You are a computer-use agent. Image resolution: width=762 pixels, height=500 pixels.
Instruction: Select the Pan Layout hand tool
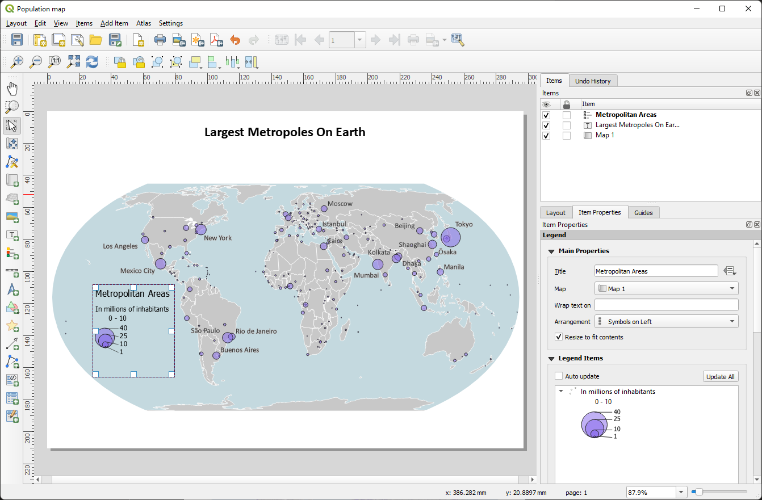pyautogui.click(x=12, y=89)
